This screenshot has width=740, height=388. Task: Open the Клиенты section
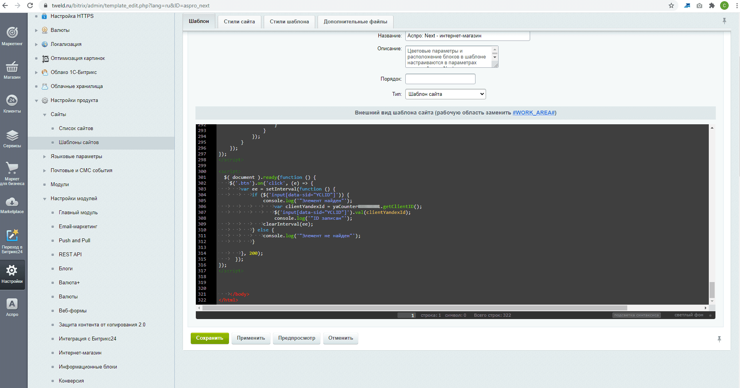(12, 104)
